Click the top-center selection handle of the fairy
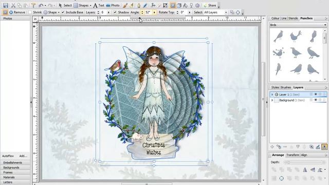 (154, 43)
